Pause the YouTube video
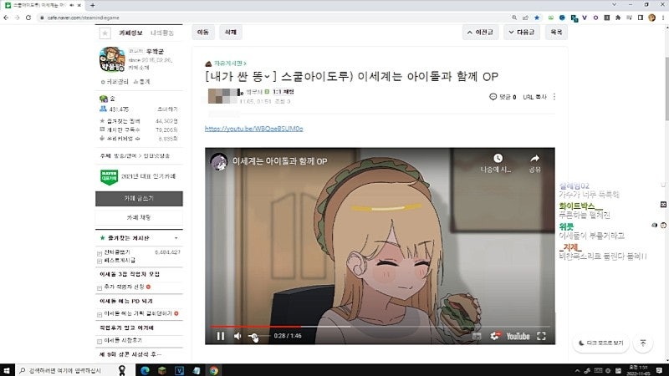 [220, 336]
